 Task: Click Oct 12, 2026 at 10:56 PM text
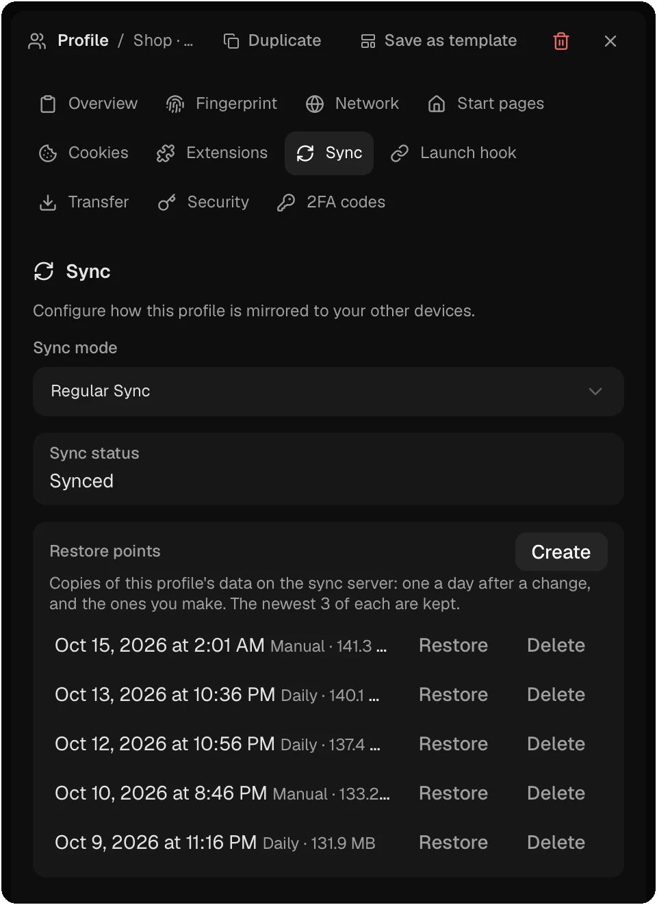[165, 744]
